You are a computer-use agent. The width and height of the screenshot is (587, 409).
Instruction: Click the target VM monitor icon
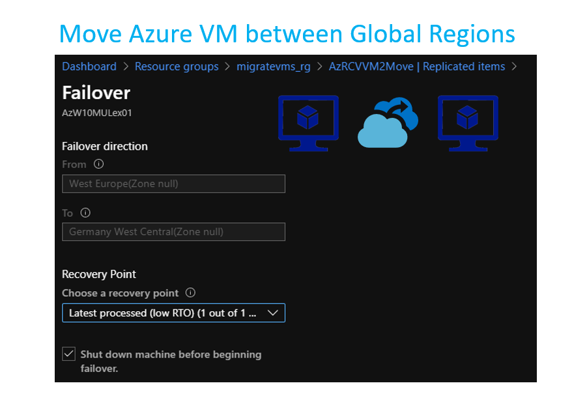pyautogui.click(x=468, y=124)
